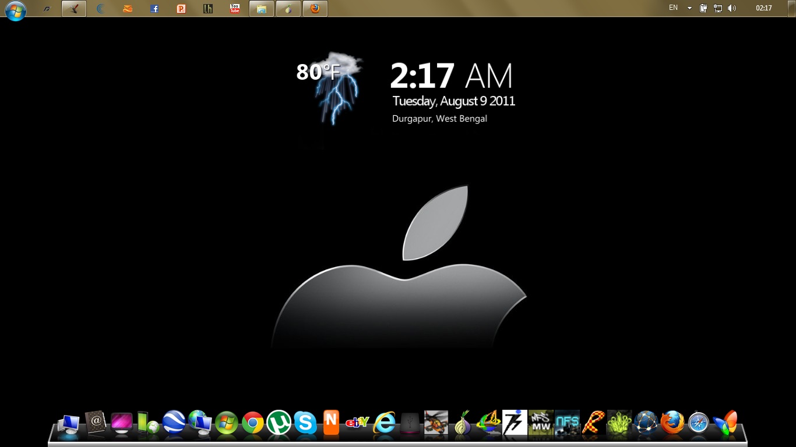
Task: Launch the cyan NFS game dock icon
Action: [x=567, y=423]
